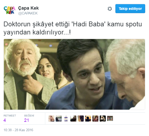Open the sunset silhouette liker avatar
Screen dimensions: 149x136
[x=88, y=119]
